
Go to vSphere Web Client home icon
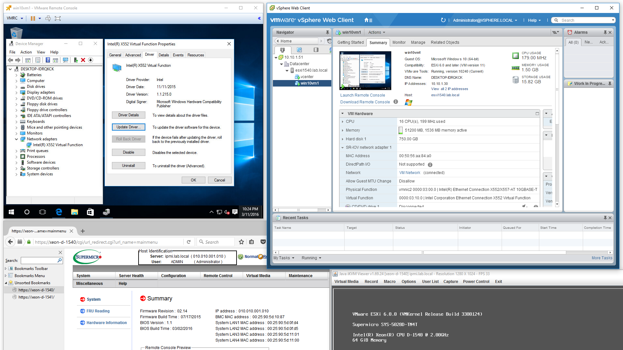pos(368,20)
